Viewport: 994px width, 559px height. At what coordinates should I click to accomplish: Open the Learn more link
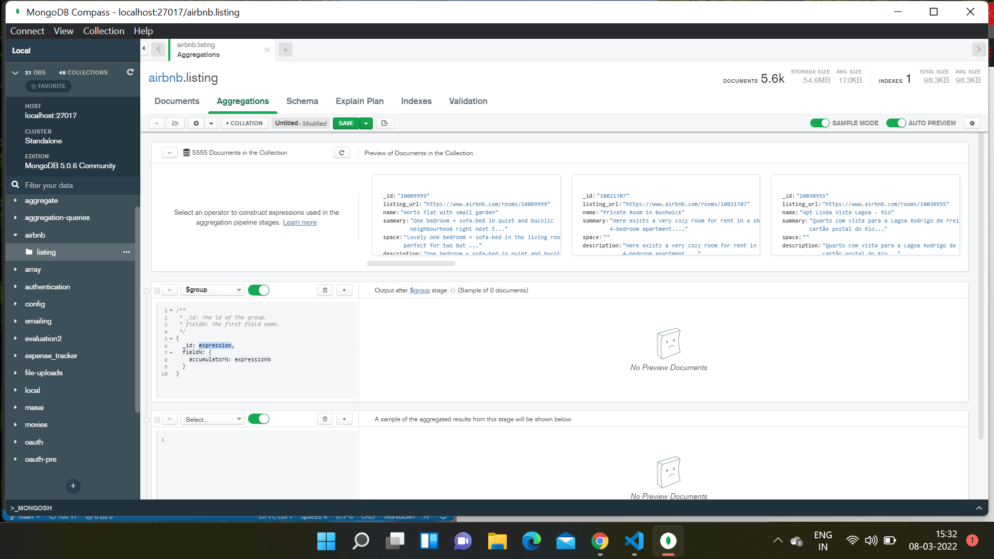coord(300,222)
